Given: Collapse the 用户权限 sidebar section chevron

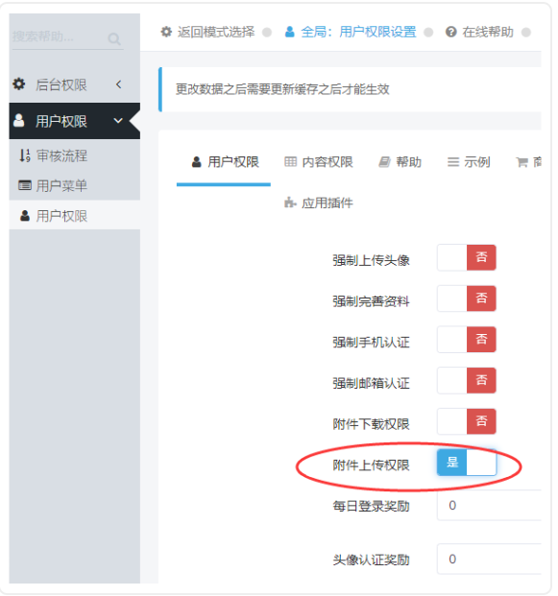Looking at the screenshot, I should click(118, 121).
